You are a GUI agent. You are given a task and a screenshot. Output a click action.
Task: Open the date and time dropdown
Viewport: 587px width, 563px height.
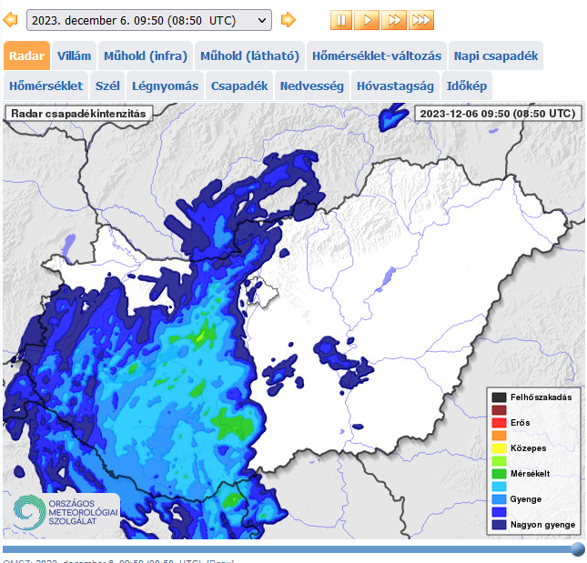149,20
